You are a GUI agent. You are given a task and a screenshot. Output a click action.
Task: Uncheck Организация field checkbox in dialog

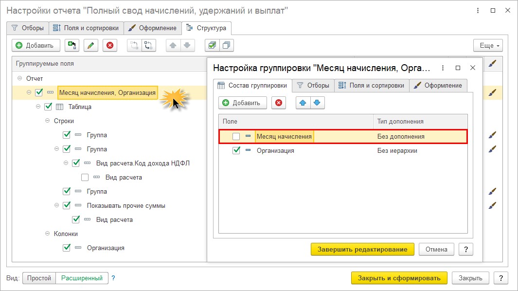point(236,150)
